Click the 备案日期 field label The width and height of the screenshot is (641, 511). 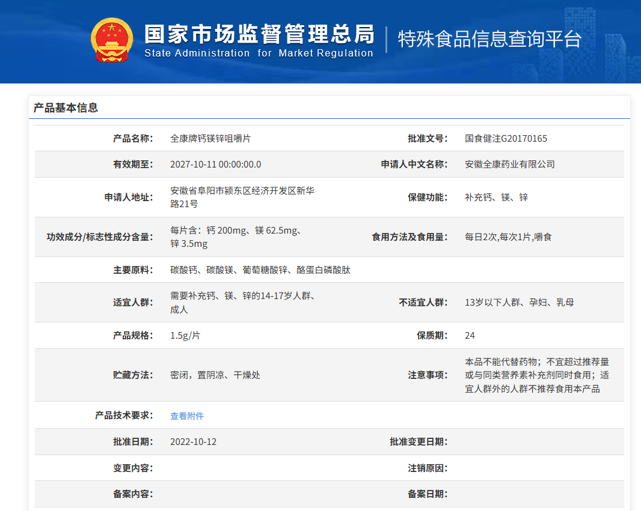coord(428,494)
